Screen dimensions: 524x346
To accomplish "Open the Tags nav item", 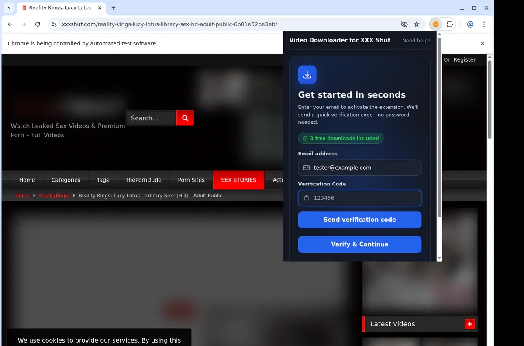I will point(103,180).
